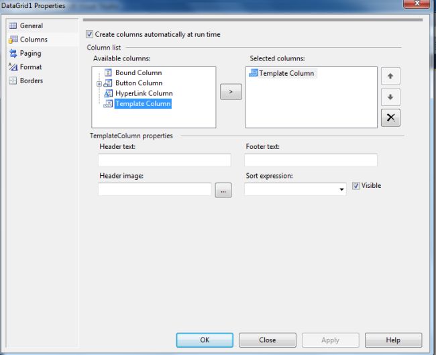436x355 pixels.
Task: Move selected column down with arrow button
Action: [390, 97]
